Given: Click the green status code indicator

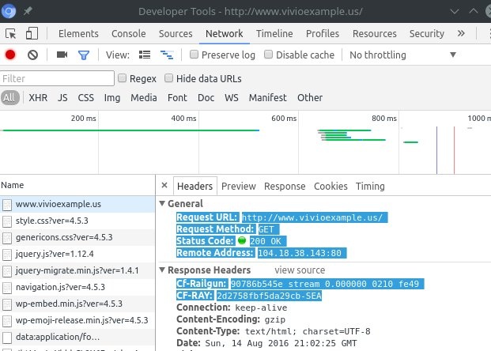Looking at the screenshot, I should pos(242,240).
